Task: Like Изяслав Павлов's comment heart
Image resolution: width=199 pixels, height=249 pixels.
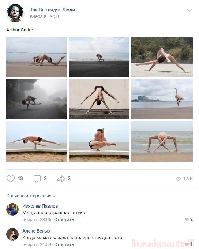Action: 187,219
